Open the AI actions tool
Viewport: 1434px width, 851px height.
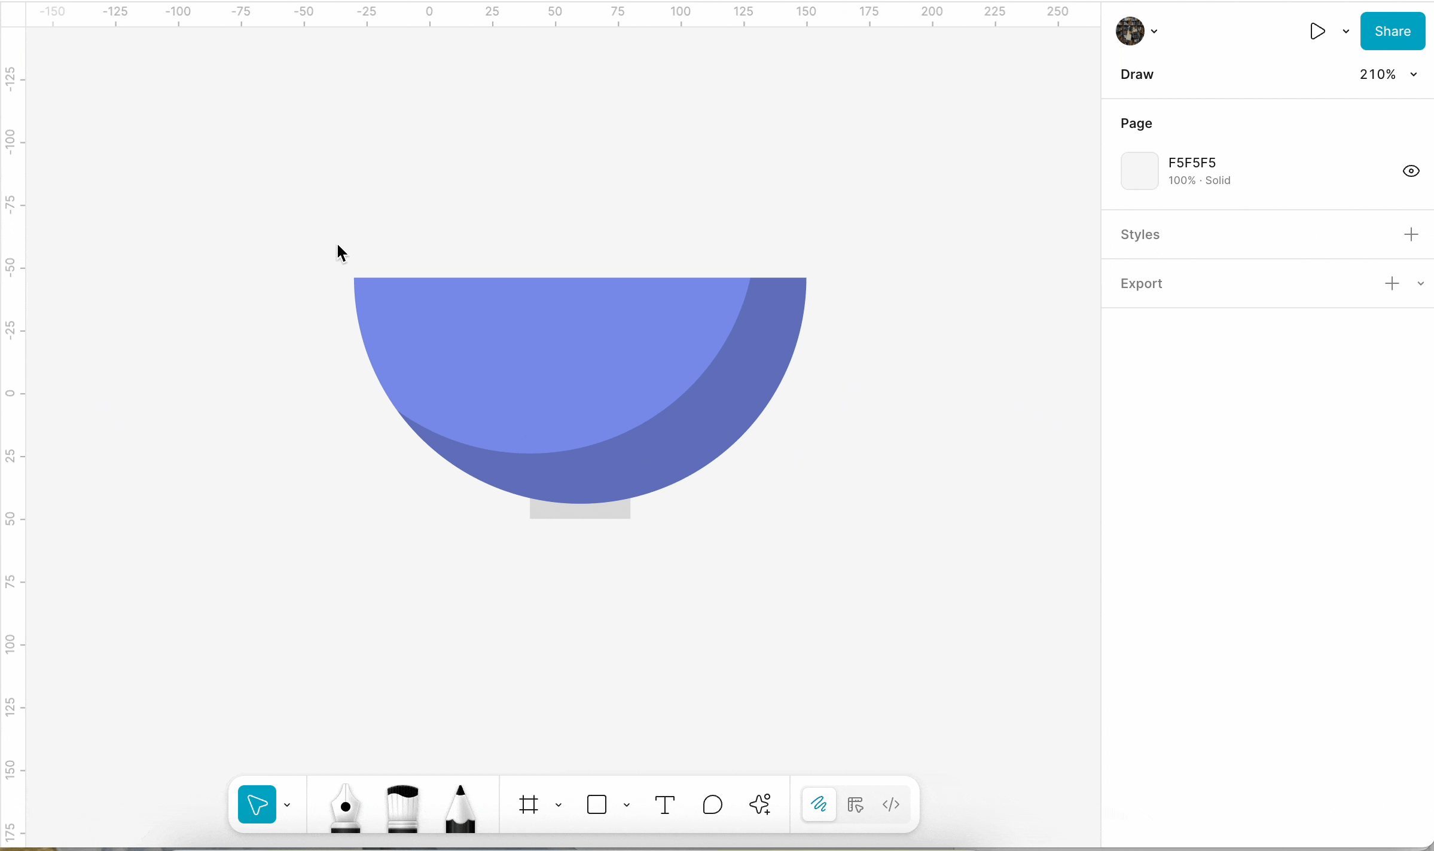pyautogui.click(x=760, y=804)
